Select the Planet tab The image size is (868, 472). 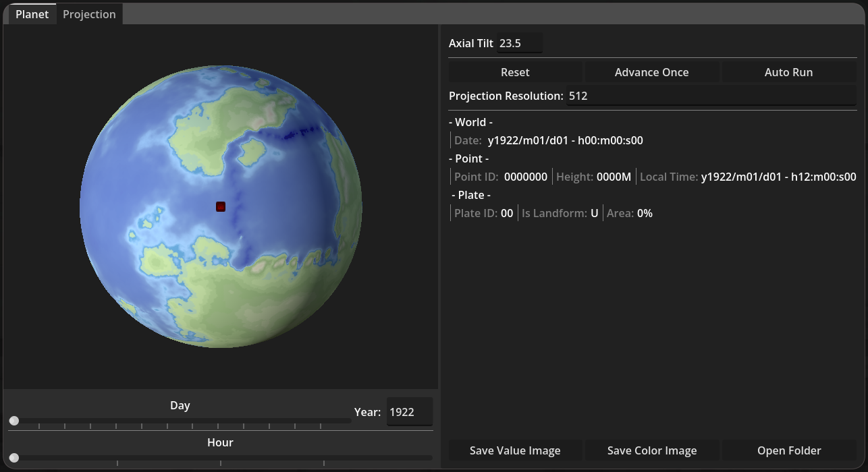click(32, 14)
